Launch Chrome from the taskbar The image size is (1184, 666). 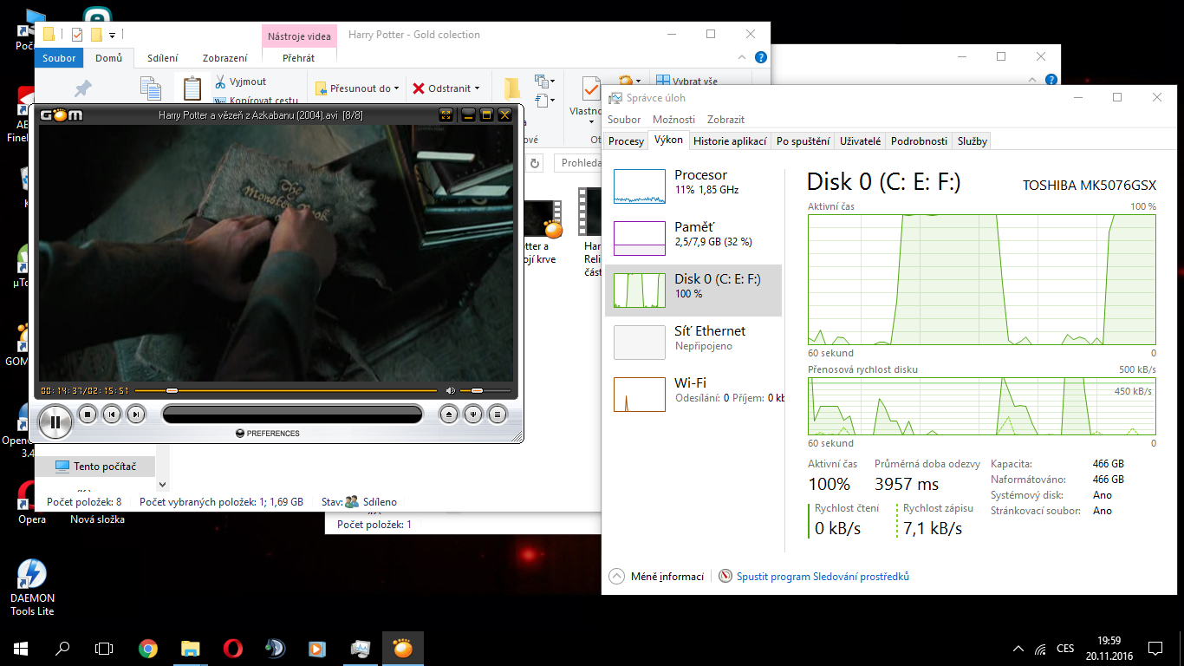click(x=148, y=648)
